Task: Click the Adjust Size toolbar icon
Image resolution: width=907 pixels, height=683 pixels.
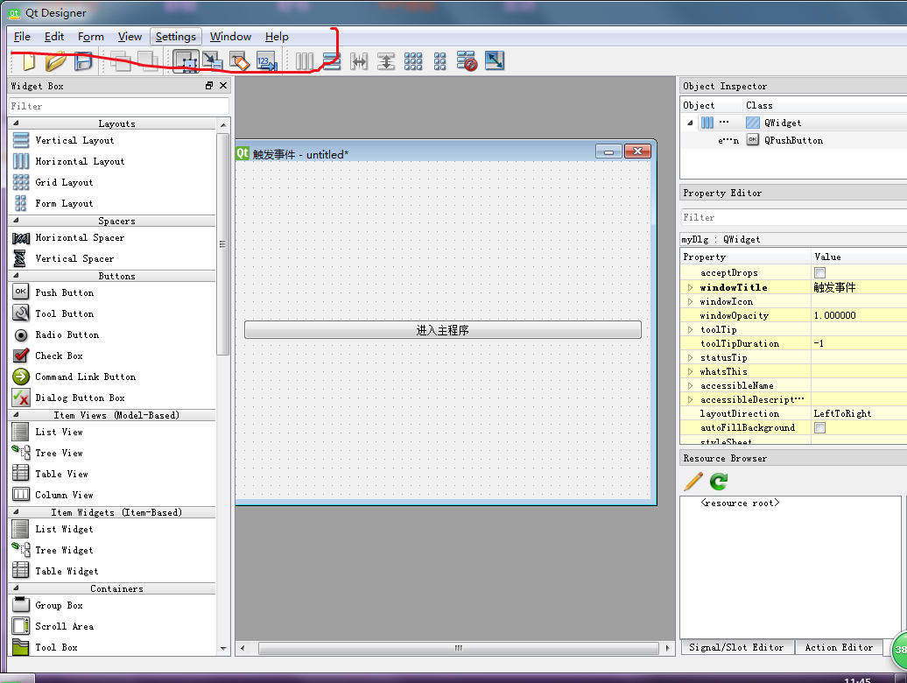Action: pos(495,61)
